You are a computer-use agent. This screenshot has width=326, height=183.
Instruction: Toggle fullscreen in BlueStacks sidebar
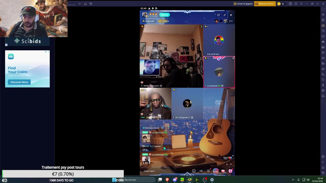tap(323, 9)
